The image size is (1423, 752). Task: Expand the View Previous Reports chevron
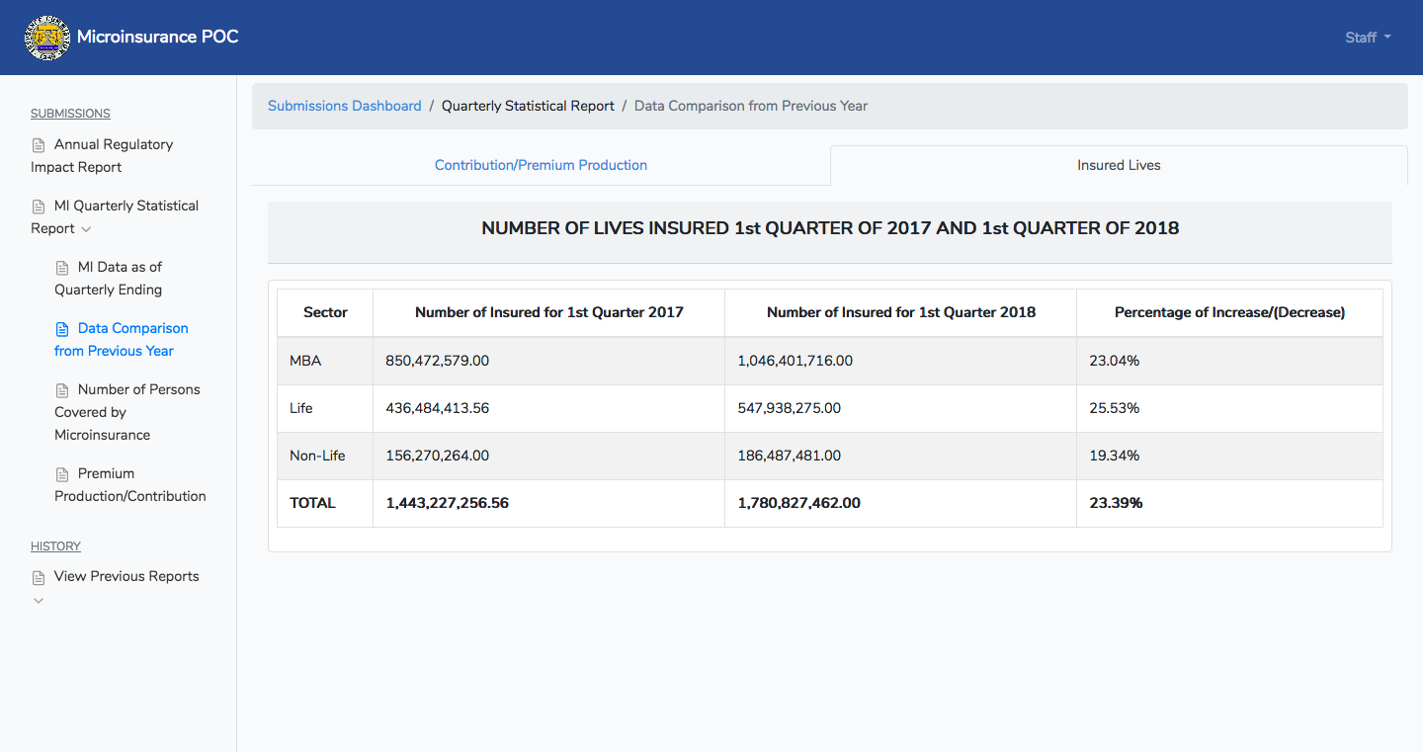pos(39,601)
